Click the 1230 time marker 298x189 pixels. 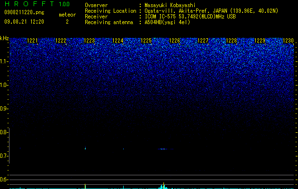click(289, 41)
